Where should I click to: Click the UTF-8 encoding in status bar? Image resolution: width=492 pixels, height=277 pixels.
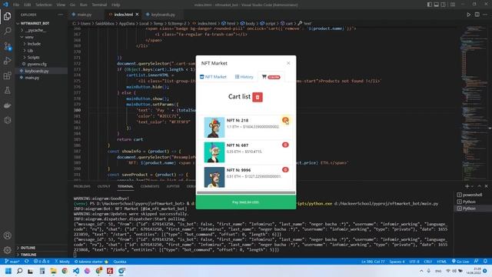click(x=414, y=262)
